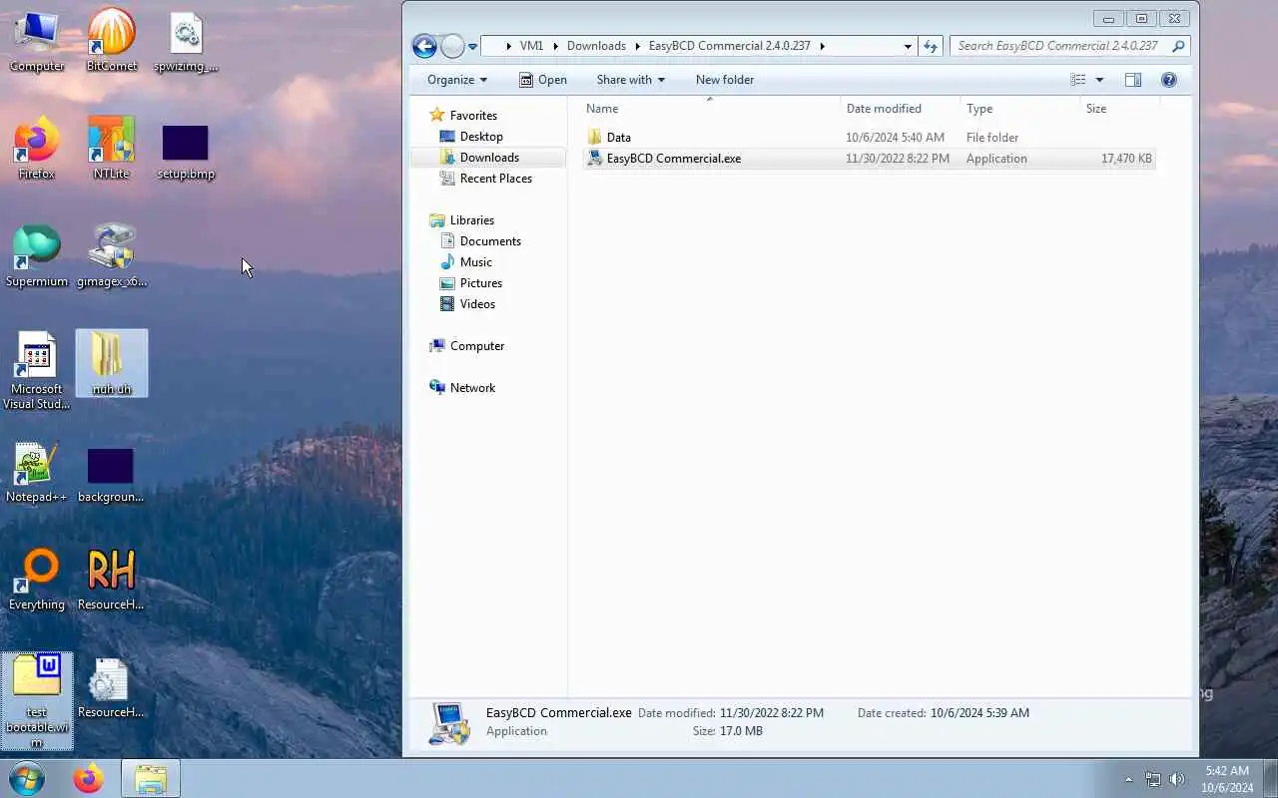The height and width of the screenshot is (798, 1278).
Task: Open recent pages dropdown arrow
Action: click(473, 47)
